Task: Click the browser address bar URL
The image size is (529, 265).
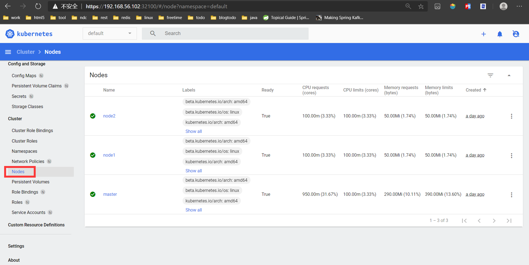Action: 157,6
